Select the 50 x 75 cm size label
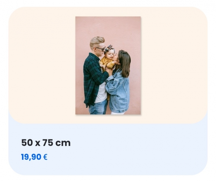This screenshot has height=181, width=216. point(46,143)
